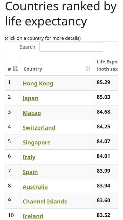The height and width of the screenshot is (220, 123).
Task: Open the Japan country link
Action: (x=30, y=98)
